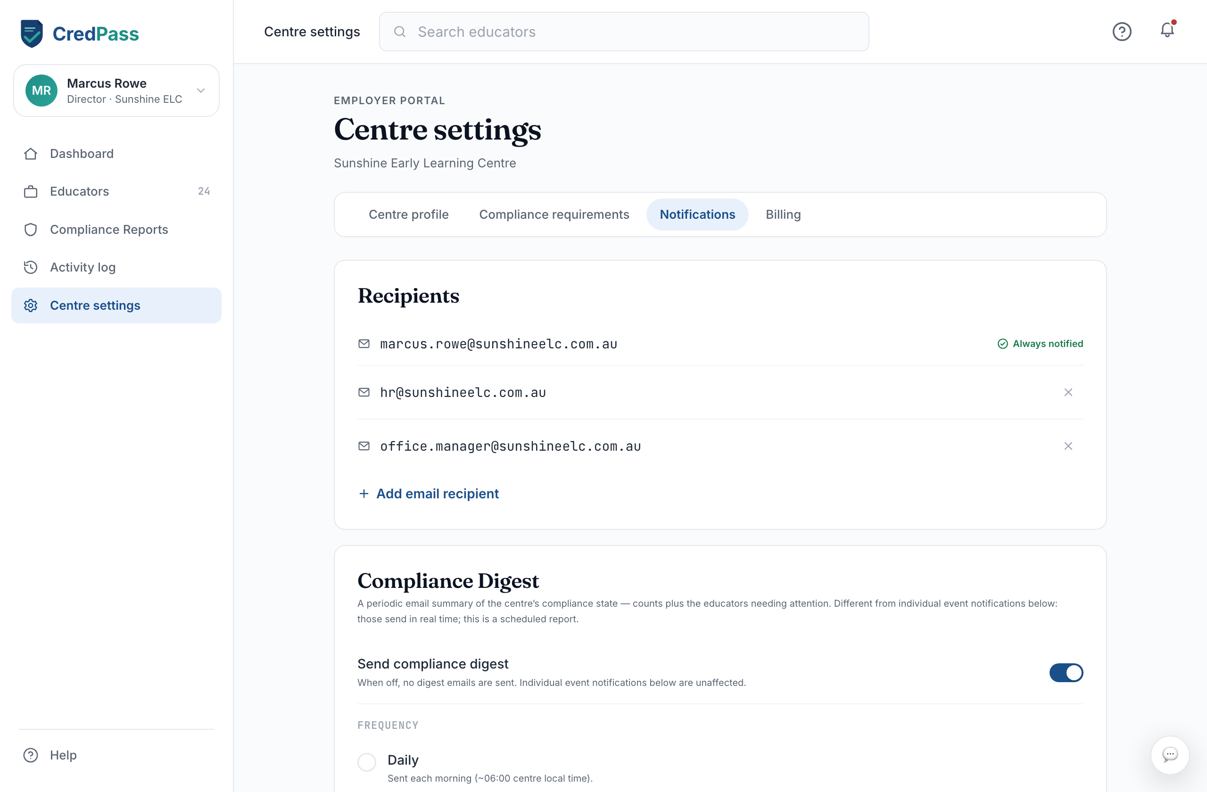
Task: Open Compliance Reports in sidebar
Action: pos(116,230)
